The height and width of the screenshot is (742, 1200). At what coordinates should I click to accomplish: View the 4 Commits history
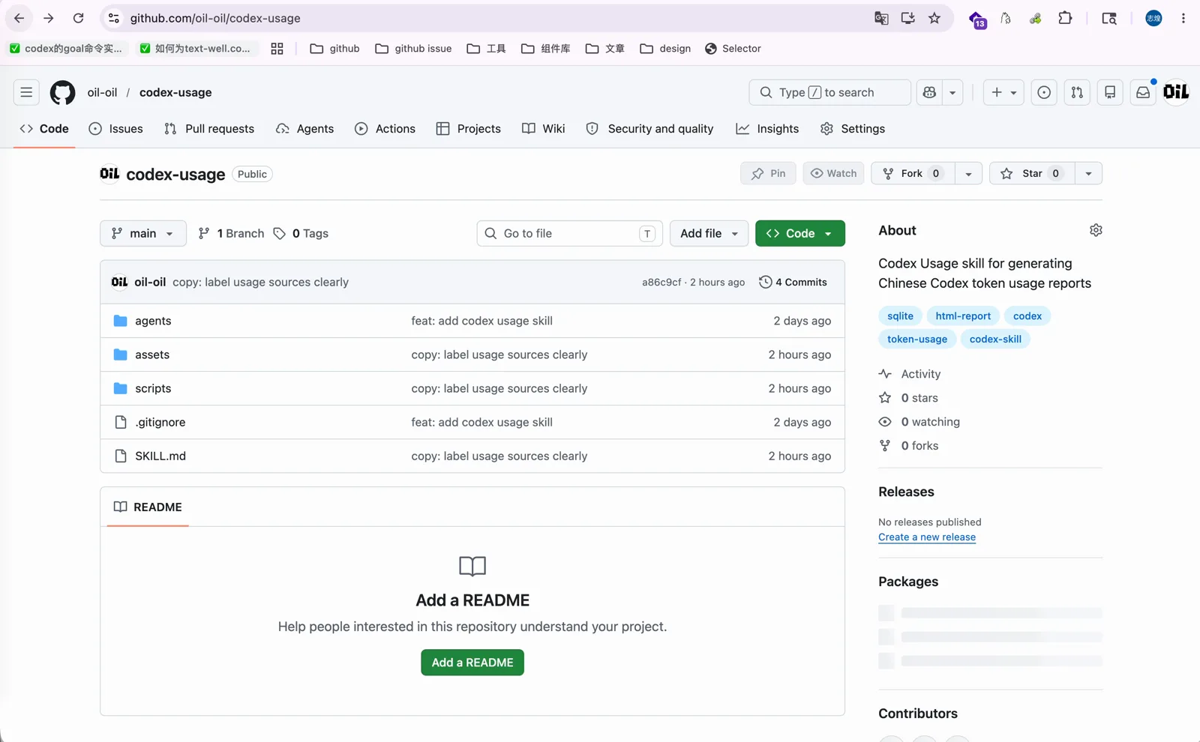pyautogui.click(x=793, y=282)
